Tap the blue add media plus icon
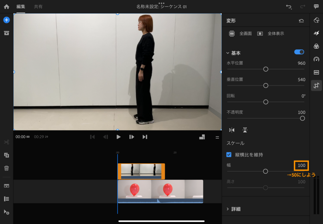The width and height of the screenshot is (323, 224). coord(7,20)
